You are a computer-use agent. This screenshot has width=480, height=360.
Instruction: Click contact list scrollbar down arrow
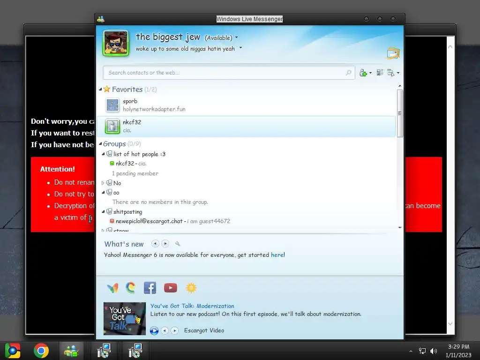(x=400, y=227)
